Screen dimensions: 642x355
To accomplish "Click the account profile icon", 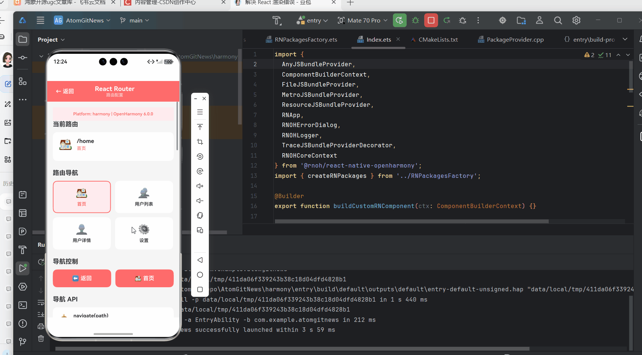I will pos(539,20).
